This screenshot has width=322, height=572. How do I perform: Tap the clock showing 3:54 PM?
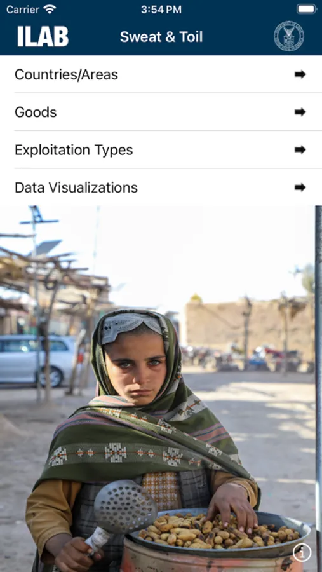(161, 10)
